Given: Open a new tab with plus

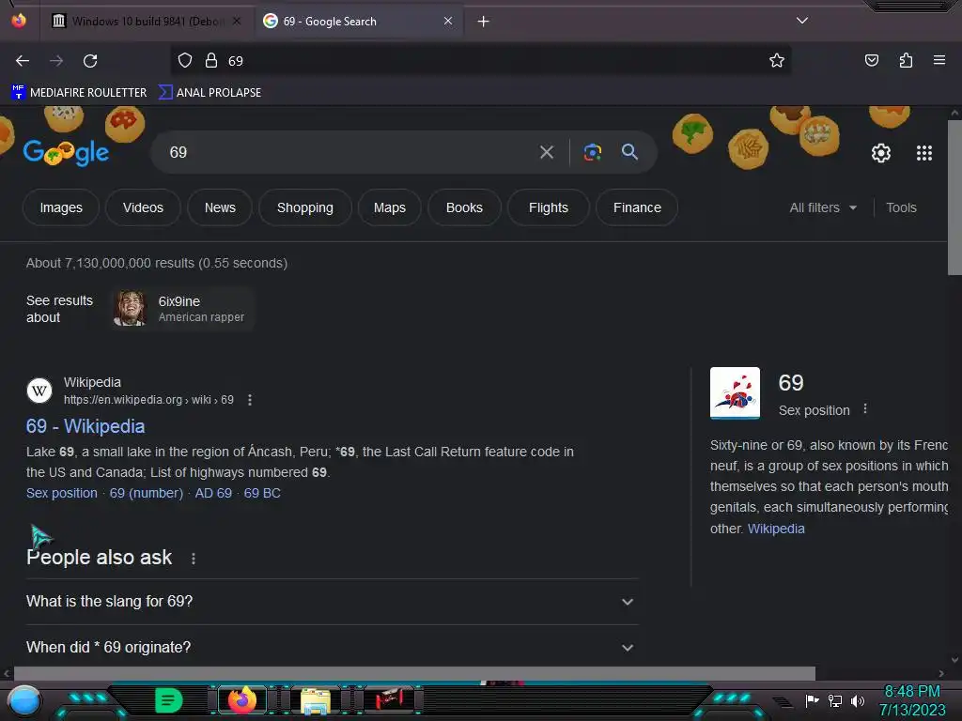Looking at the screenshot, I should tap(484, 22).
